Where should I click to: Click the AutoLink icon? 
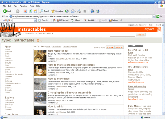85,20
